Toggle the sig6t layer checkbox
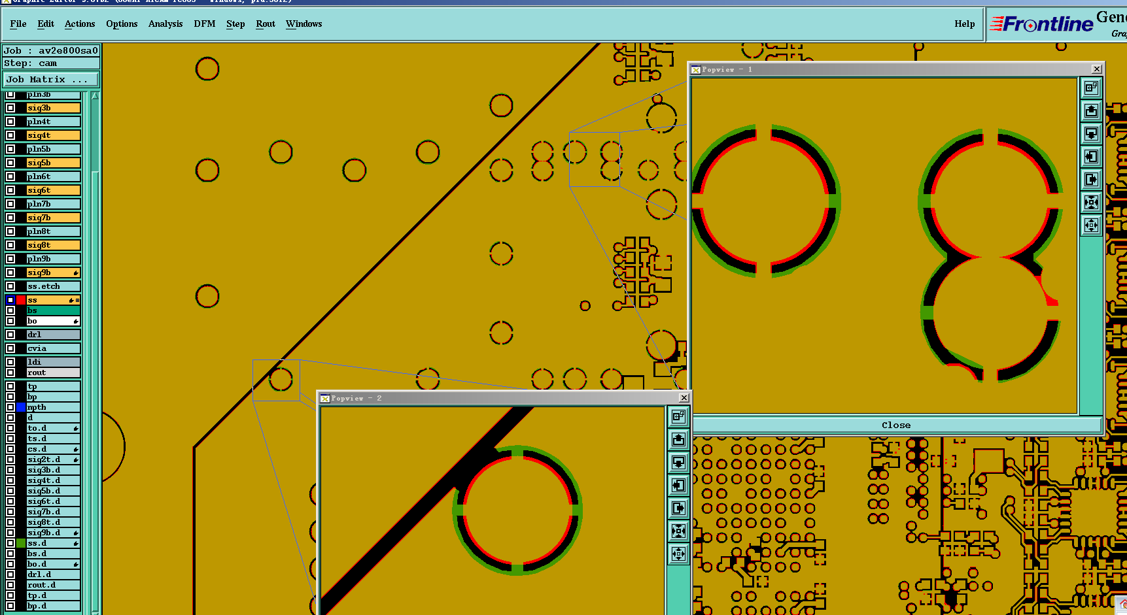The height and width of the screenshot is (615, 1127). (10, 190)
